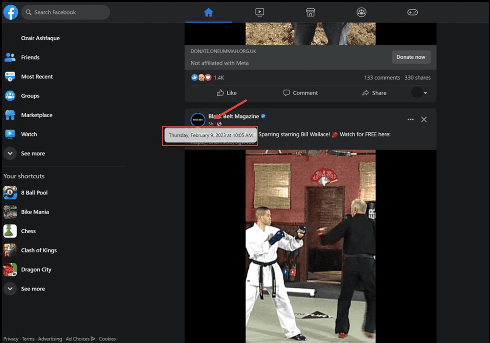Launch the Dragon City shortcut
490x343 pixels.
tap(10, 269)
